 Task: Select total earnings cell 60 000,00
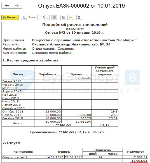click(48, 121)
